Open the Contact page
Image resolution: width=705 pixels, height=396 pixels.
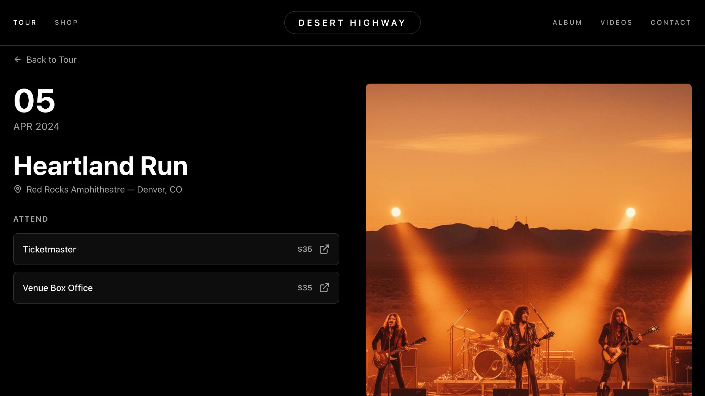click(x=671, y=23)
